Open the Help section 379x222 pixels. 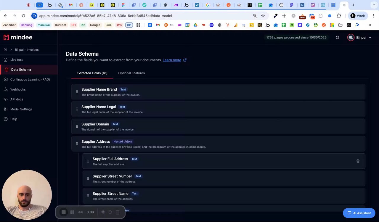coord(14,119)
